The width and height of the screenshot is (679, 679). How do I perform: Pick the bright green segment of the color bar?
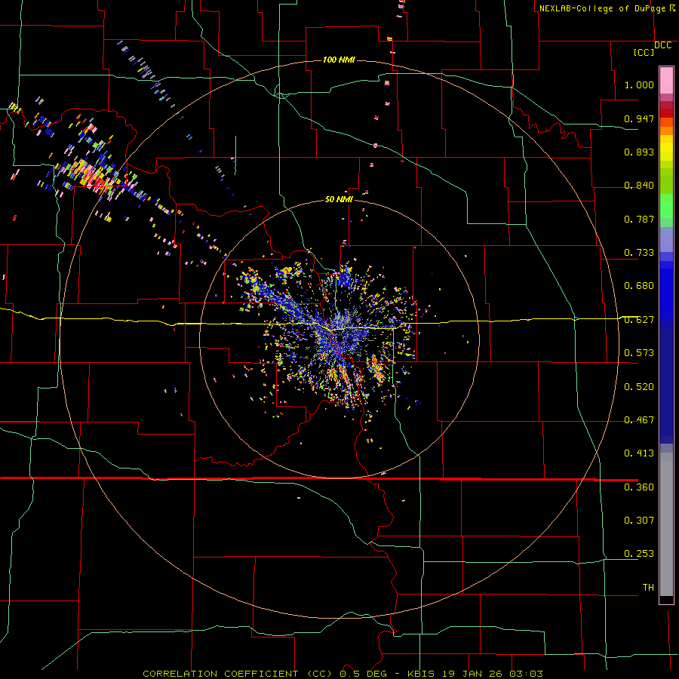pyautogui.click(x=666, y=206)
